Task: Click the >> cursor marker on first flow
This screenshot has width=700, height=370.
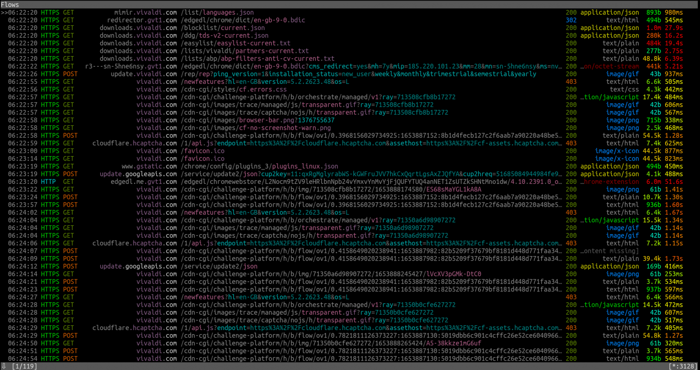Action: pyautogui.click(x=4, y=13)
